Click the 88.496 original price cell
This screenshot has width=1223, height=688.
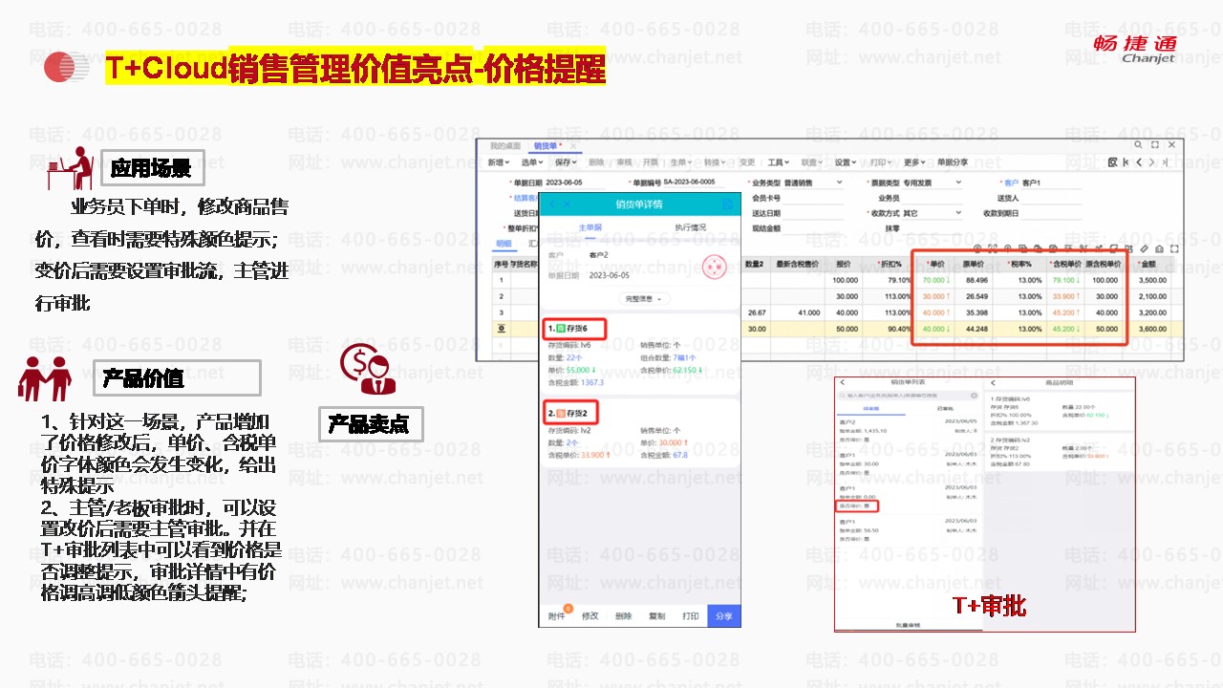(x=976, y=280)
